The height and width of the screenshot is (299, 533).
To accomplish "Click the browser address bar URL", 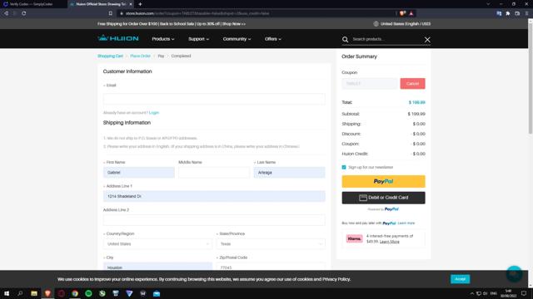I will pos(197,13).
